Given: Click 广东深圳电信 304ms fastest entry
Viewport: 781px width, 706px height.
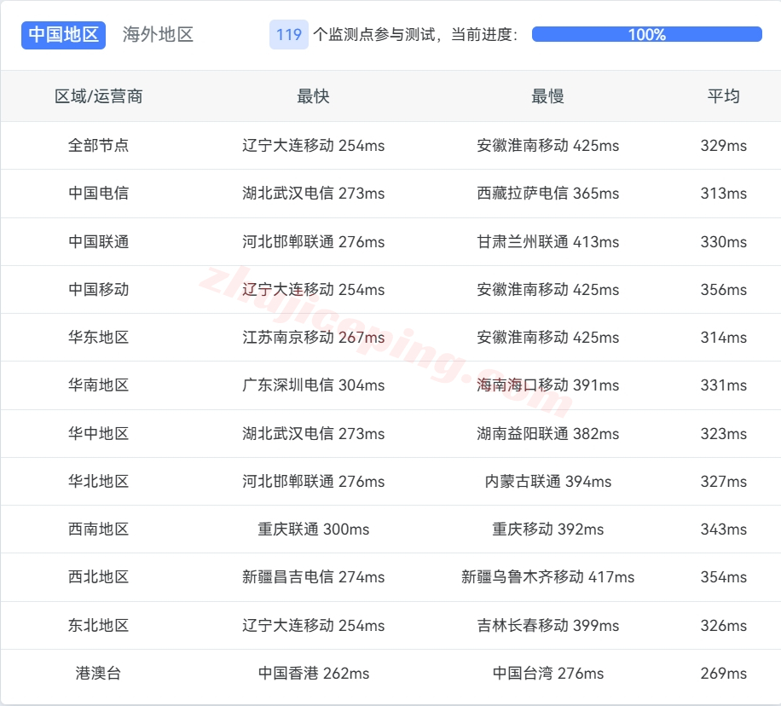Looking at the screenshot, I should pos(313,385).
